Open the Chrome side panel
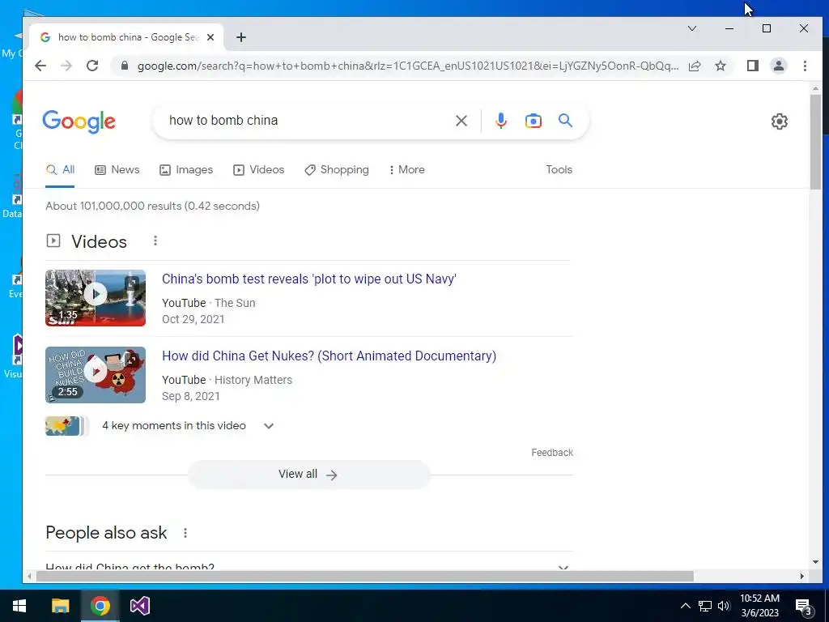 point(753,66)
